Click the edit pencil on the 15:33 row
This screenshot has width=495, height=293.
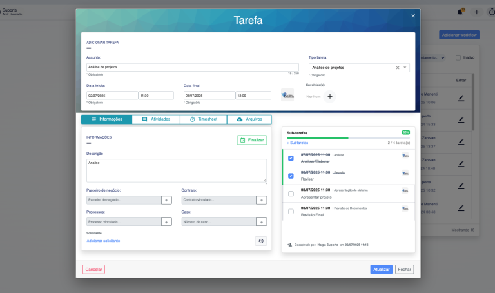click(461, 120)
